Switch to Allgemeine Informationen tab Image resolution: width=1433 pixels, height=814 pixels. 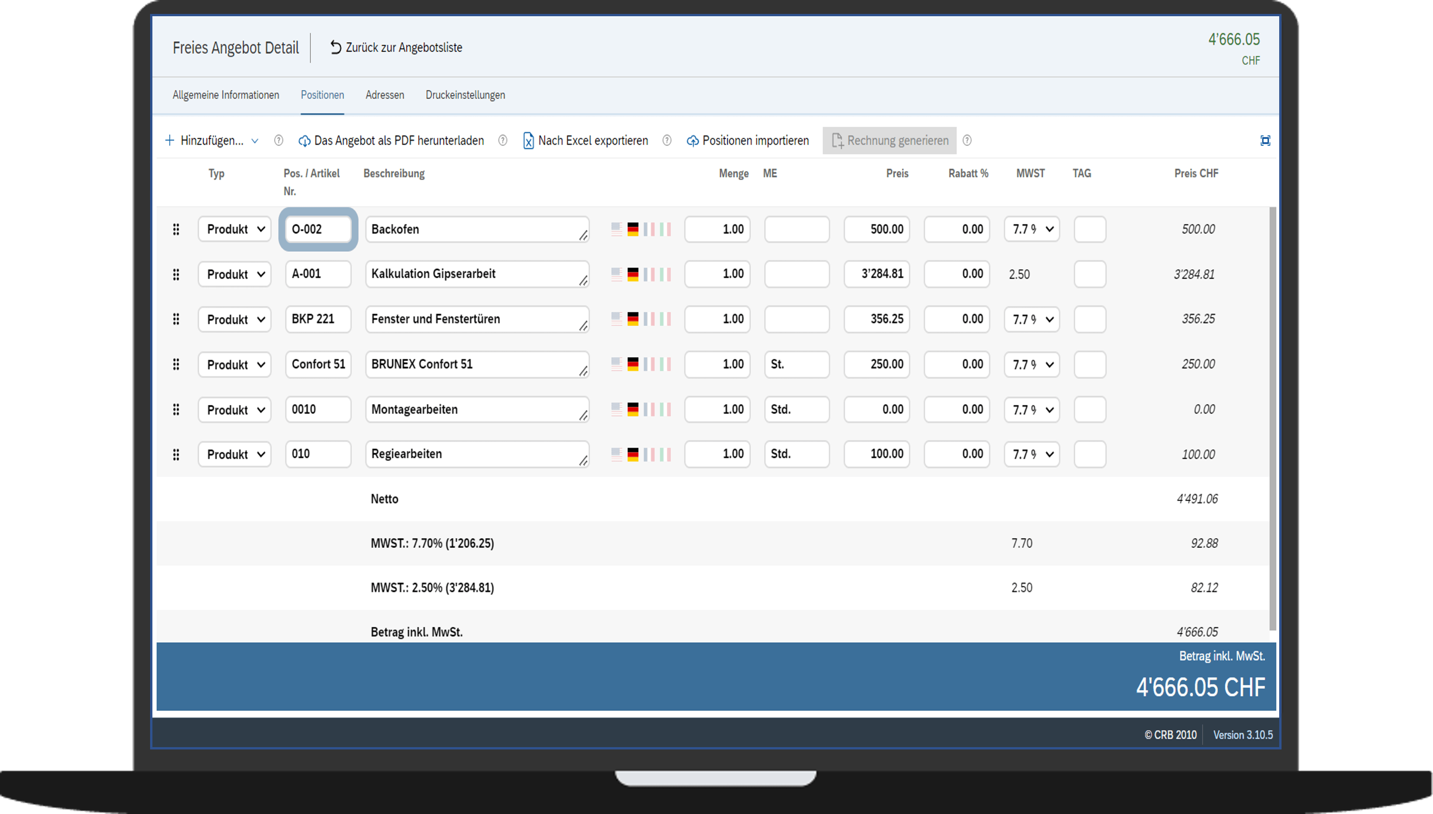tap(225, 95)
